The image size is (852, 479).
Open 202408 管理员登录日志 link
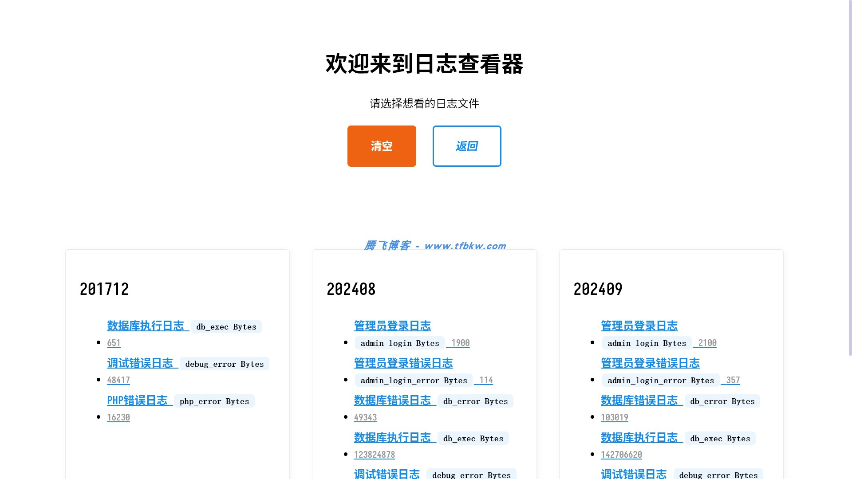[x=392, y=326]
